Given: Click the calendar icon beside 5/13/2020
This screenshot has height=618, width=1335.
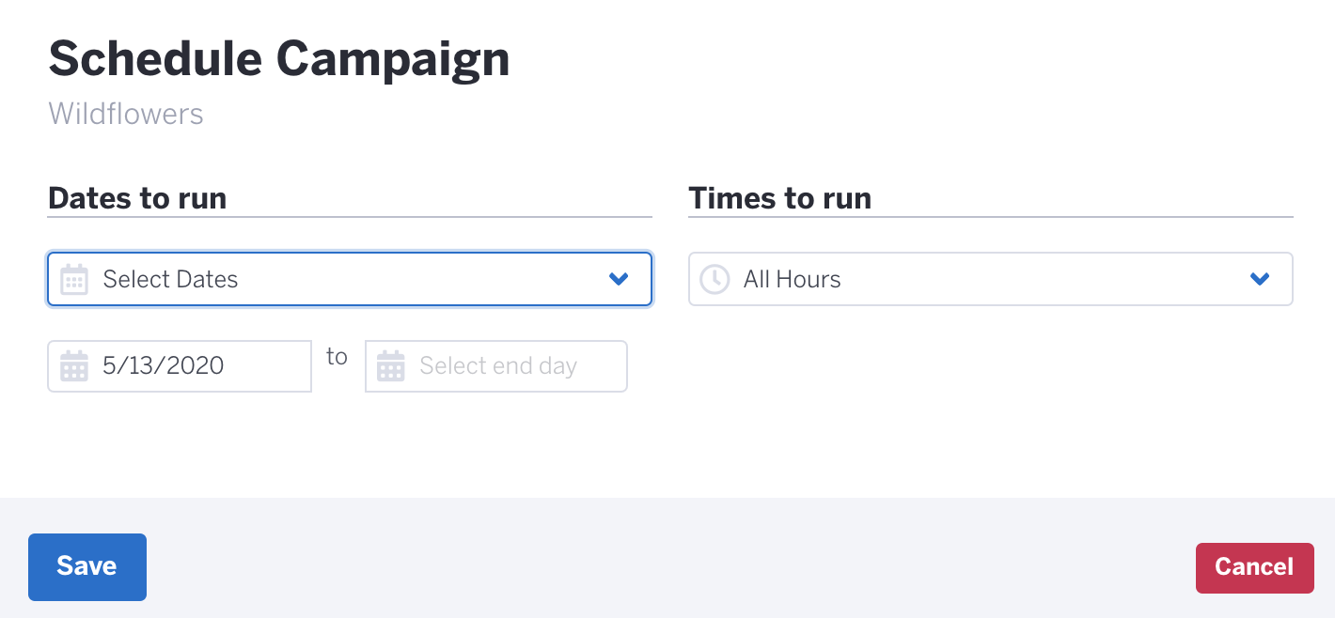Looking at the screenshot, I should [74, 366].
